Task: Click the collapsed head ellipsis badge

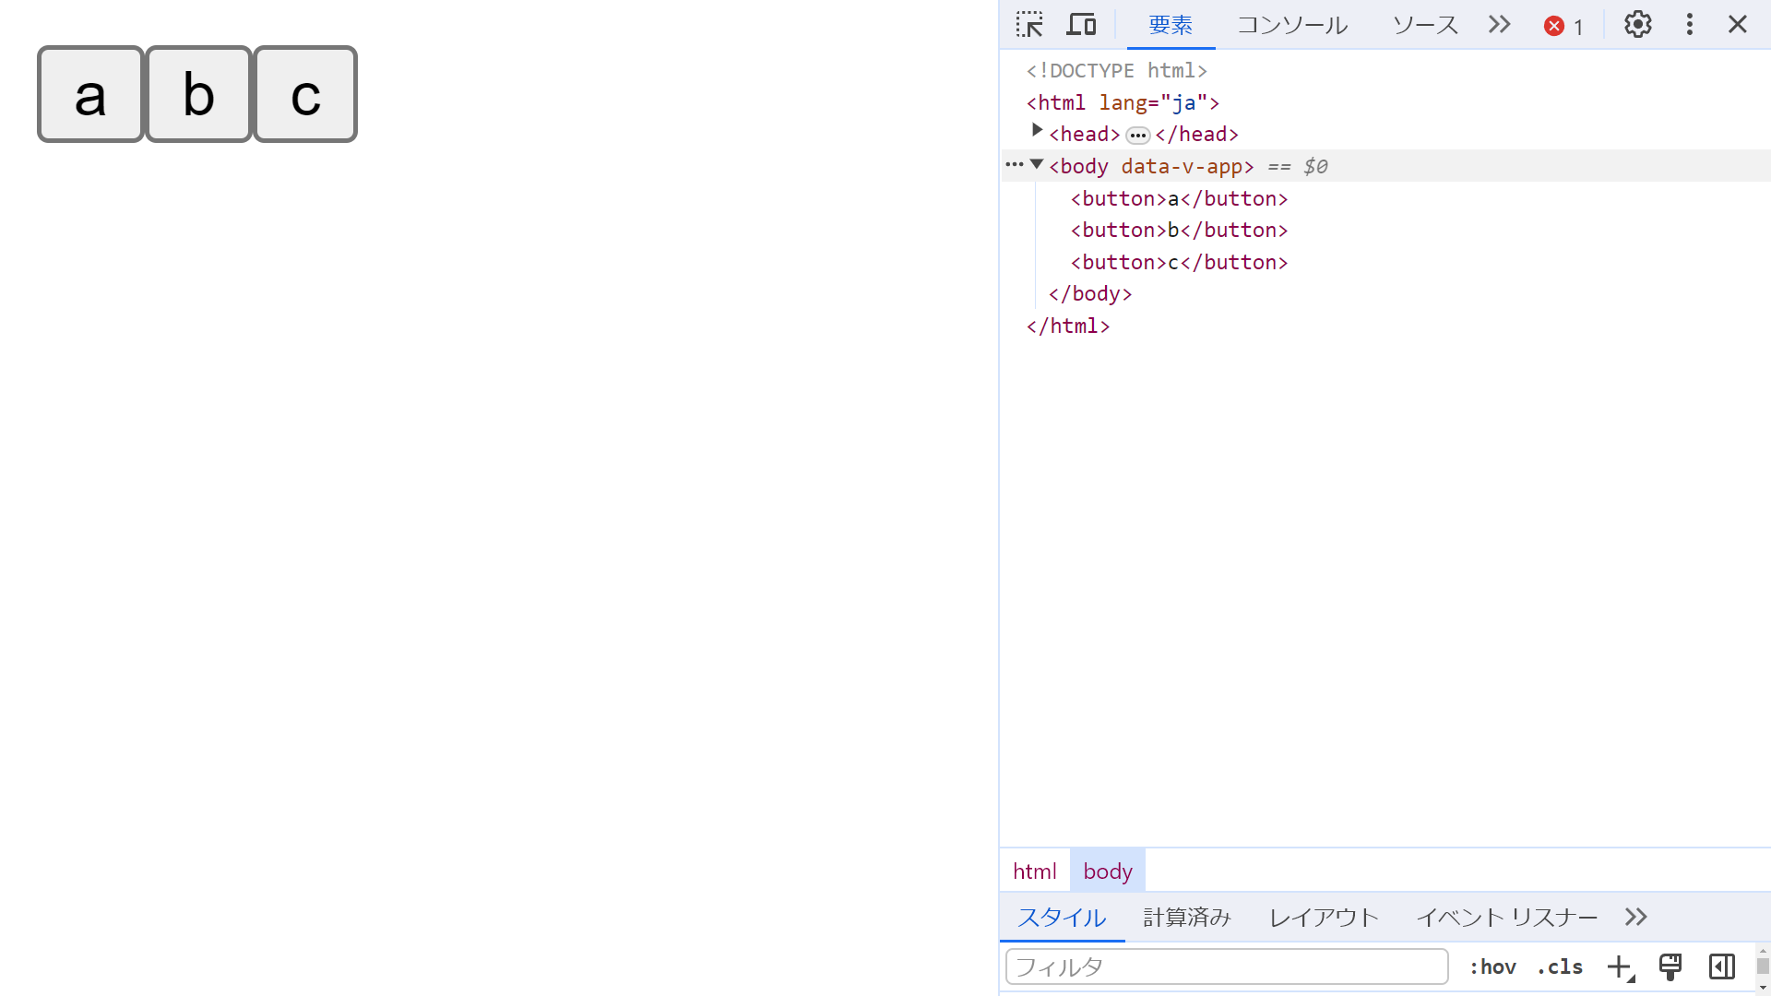Action: 1137,136
